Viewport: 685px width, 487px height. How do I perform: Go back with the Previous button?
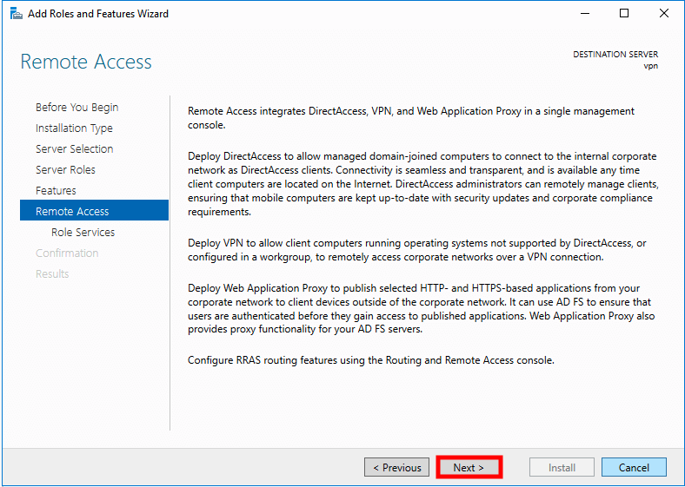396,468
